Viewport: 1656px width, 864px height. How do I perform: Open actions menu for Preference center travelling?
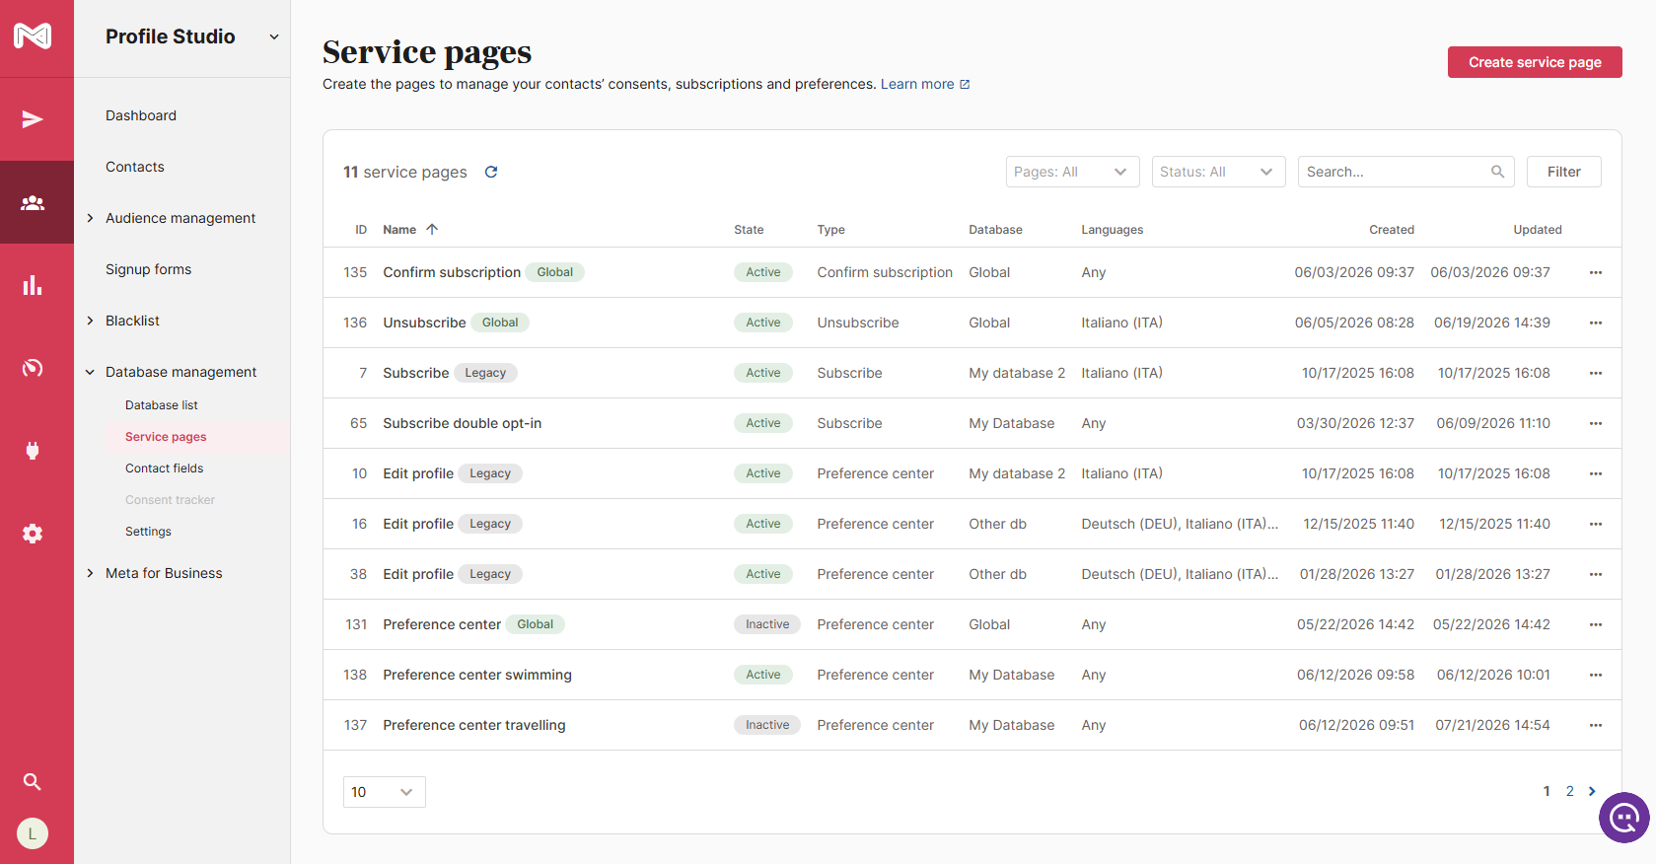pos(1596,725)
